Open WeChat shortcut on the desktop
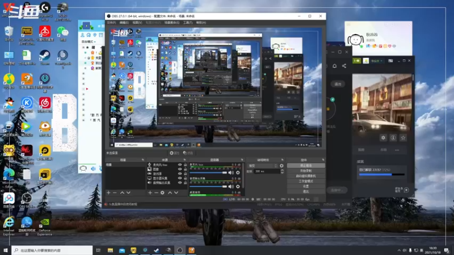Image resolution: width=454 pixels, height=255 pixels. (x=63, y=33)
